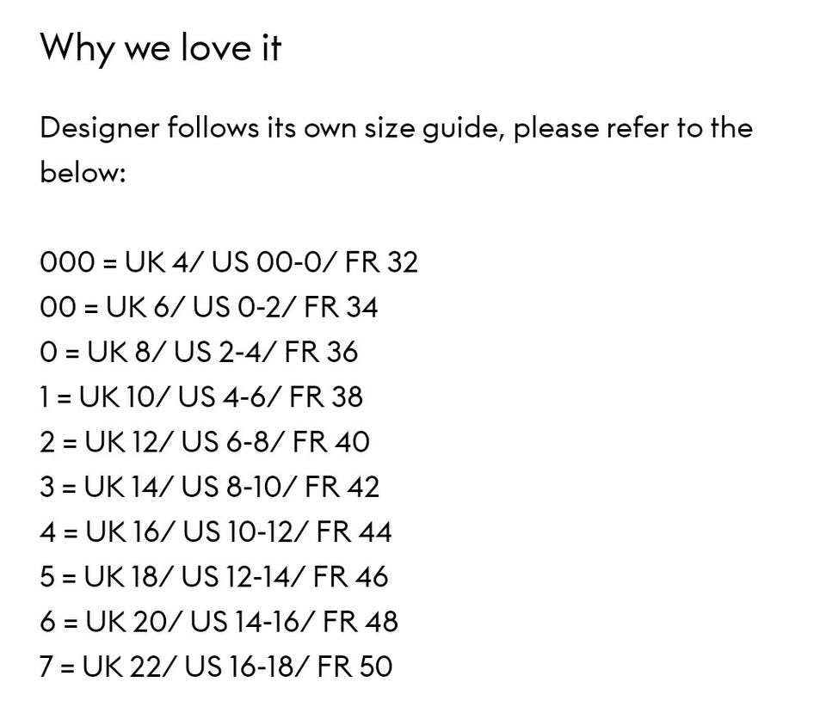Click the 'FR 36' text
826x725 pixels.
(321, 352)
